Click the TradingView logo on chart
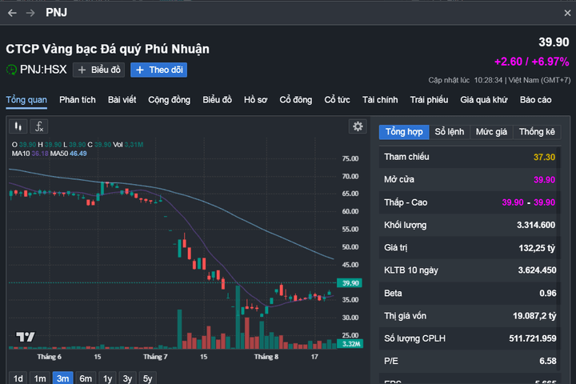Screen dimensions: 576x384 coord(26,337)
